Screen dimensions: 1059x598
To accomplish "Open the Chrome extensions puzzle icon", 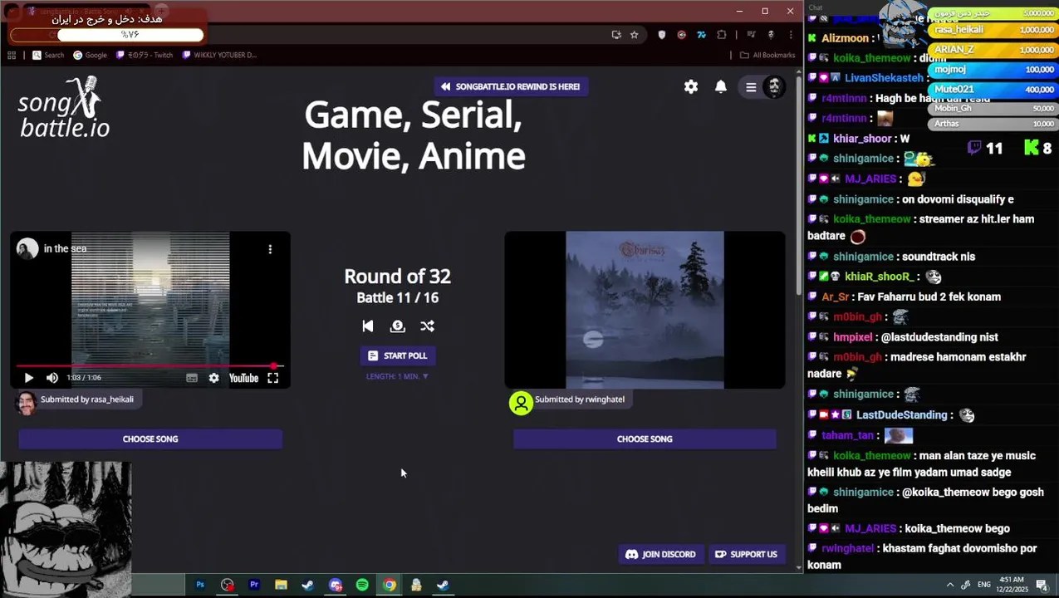I will tap(721, 35).
